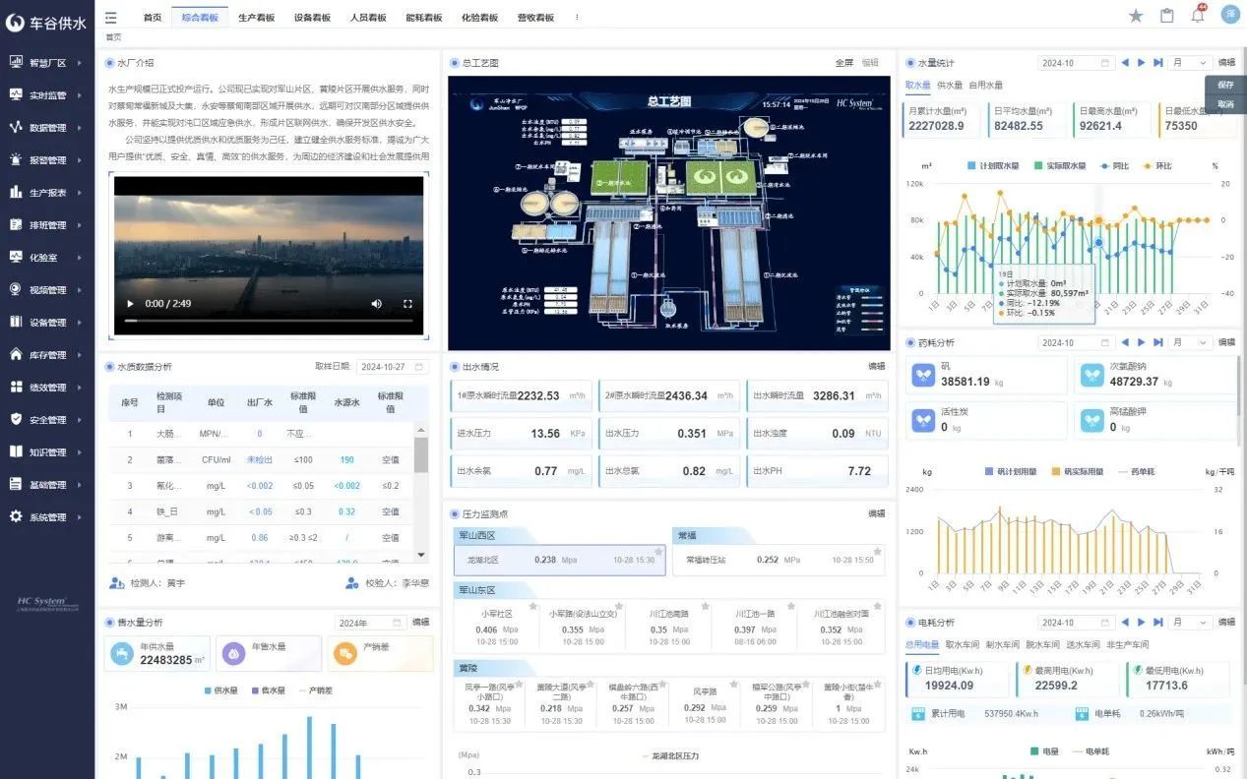
Task: Toggle 环比 series in water chart legend
Action: click(x=1157, y=166)
